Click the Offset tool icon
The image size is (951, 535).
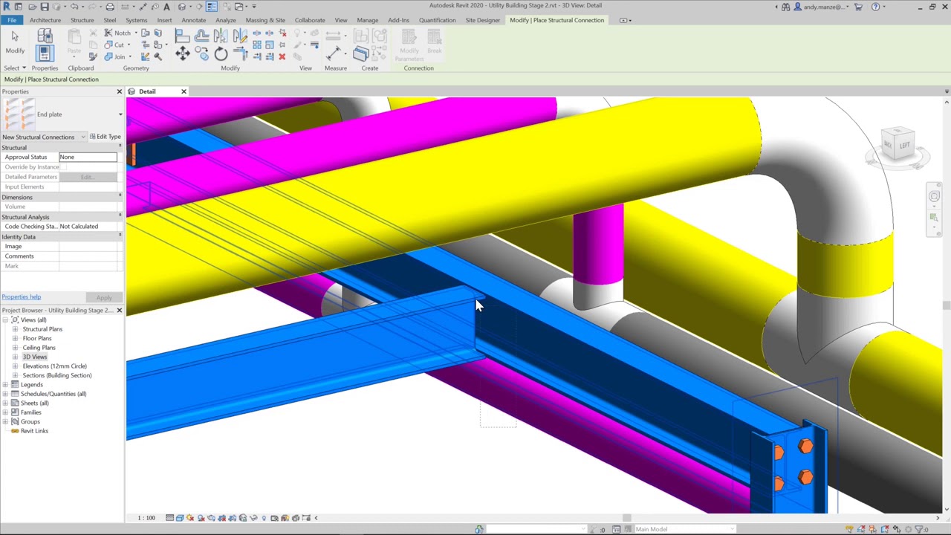[202, 35]
